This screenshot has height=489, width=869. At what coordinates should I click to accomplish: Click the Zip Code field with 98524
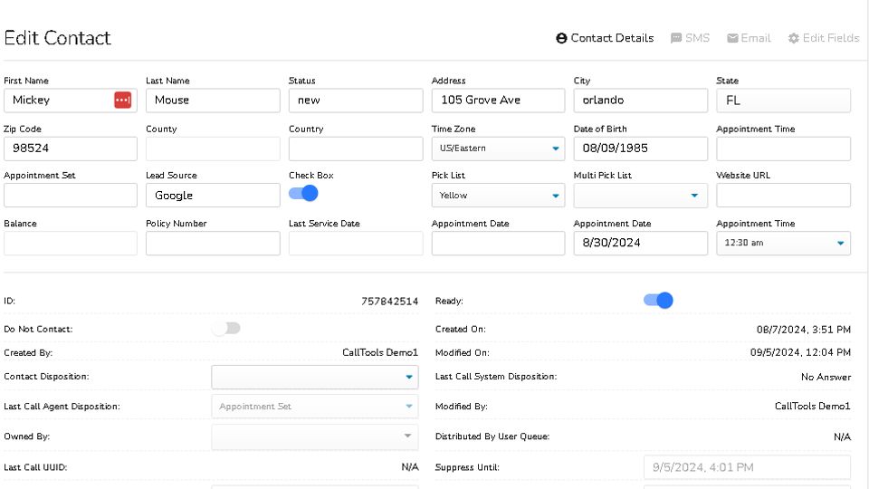[70, 149]
